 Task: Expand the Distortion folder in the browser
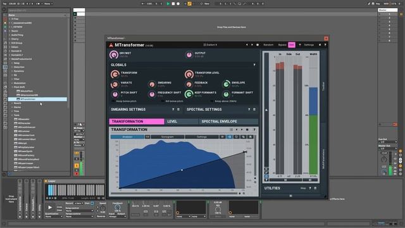click(x=12, y=67)
